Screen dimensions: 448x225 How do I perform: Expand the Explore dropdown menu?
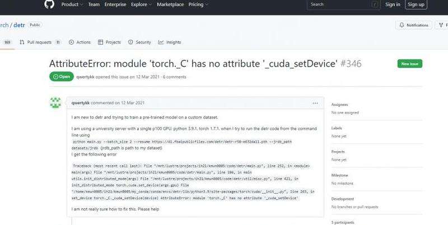point(141,4)
